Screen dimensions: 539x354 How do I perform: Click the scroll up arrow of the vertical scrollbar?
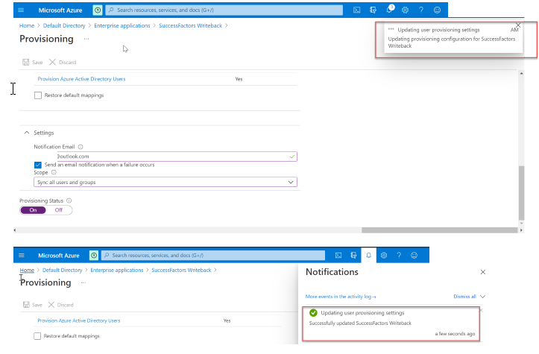click(521, 73)
